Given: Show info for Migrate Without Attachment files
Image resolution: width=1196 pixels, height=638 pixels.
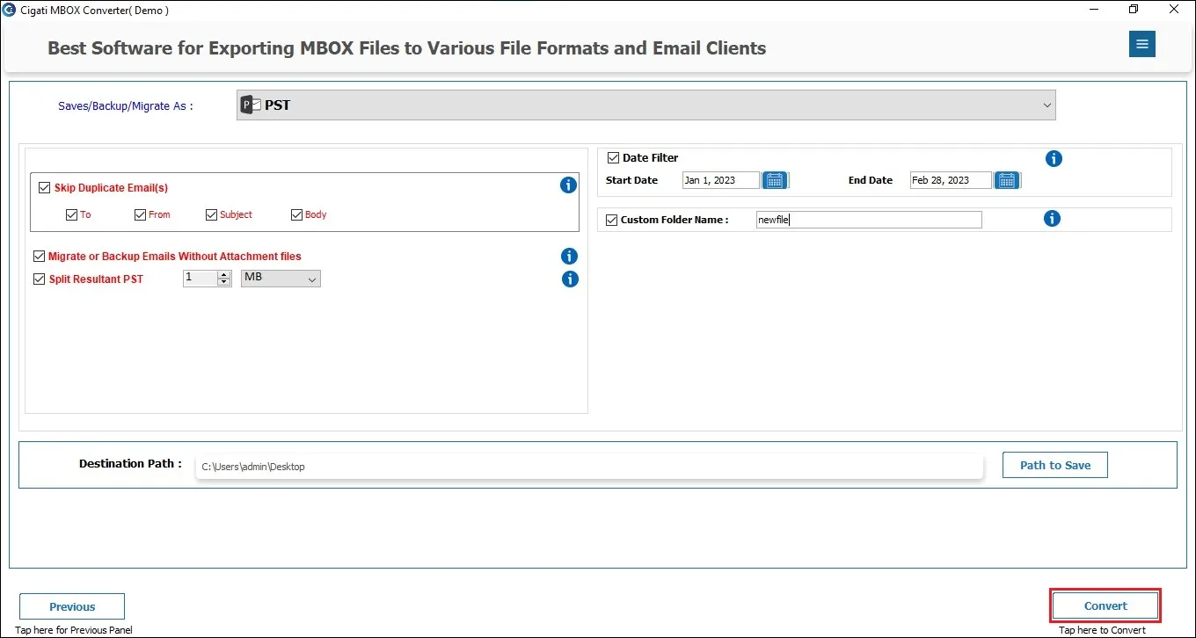Looking at the screenshot, I should coord(569,257).
